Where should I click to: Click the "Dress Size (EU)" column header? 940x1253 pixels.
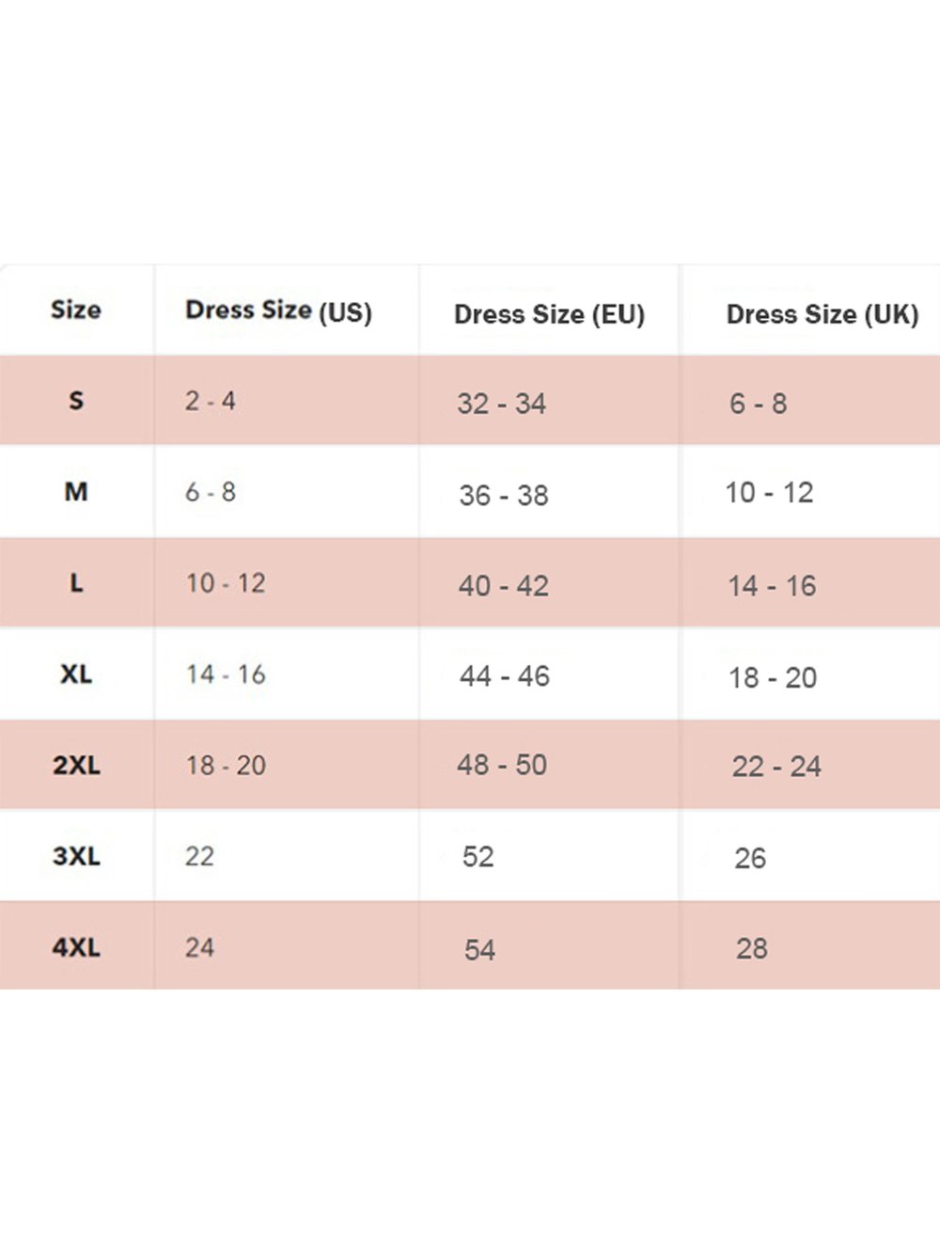pyautogui.click(x=549, y=314)
